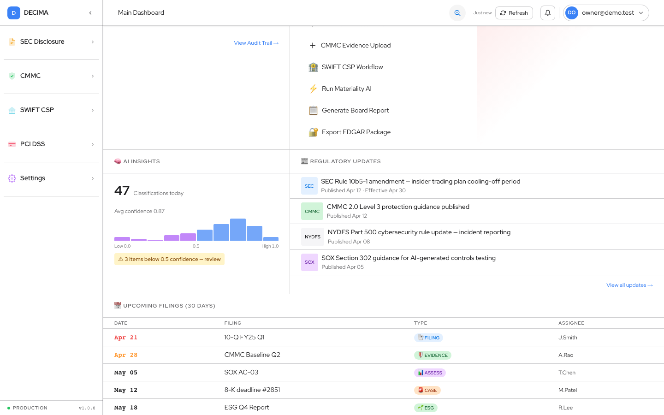Click the Refresh button
664x415 pixels.
click(x=514, y=13)
